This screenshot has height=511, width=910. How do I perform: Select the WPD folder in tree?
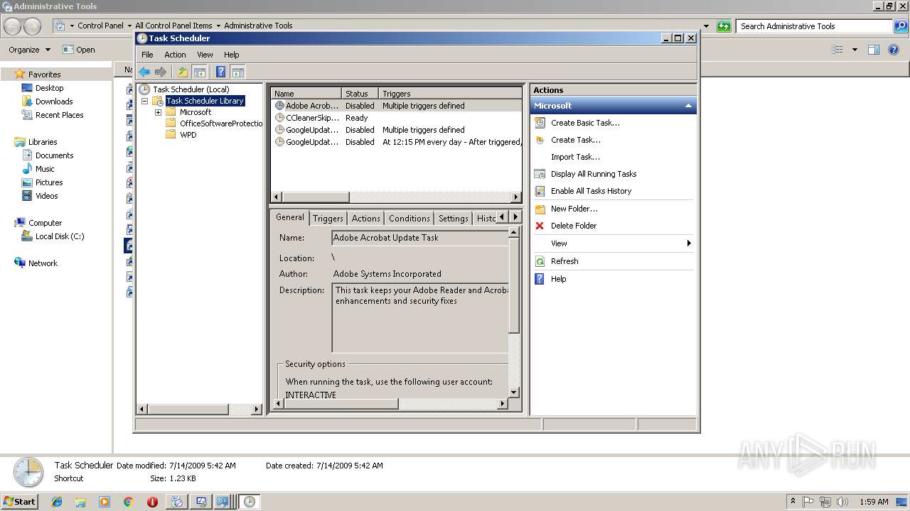[188, 135]
